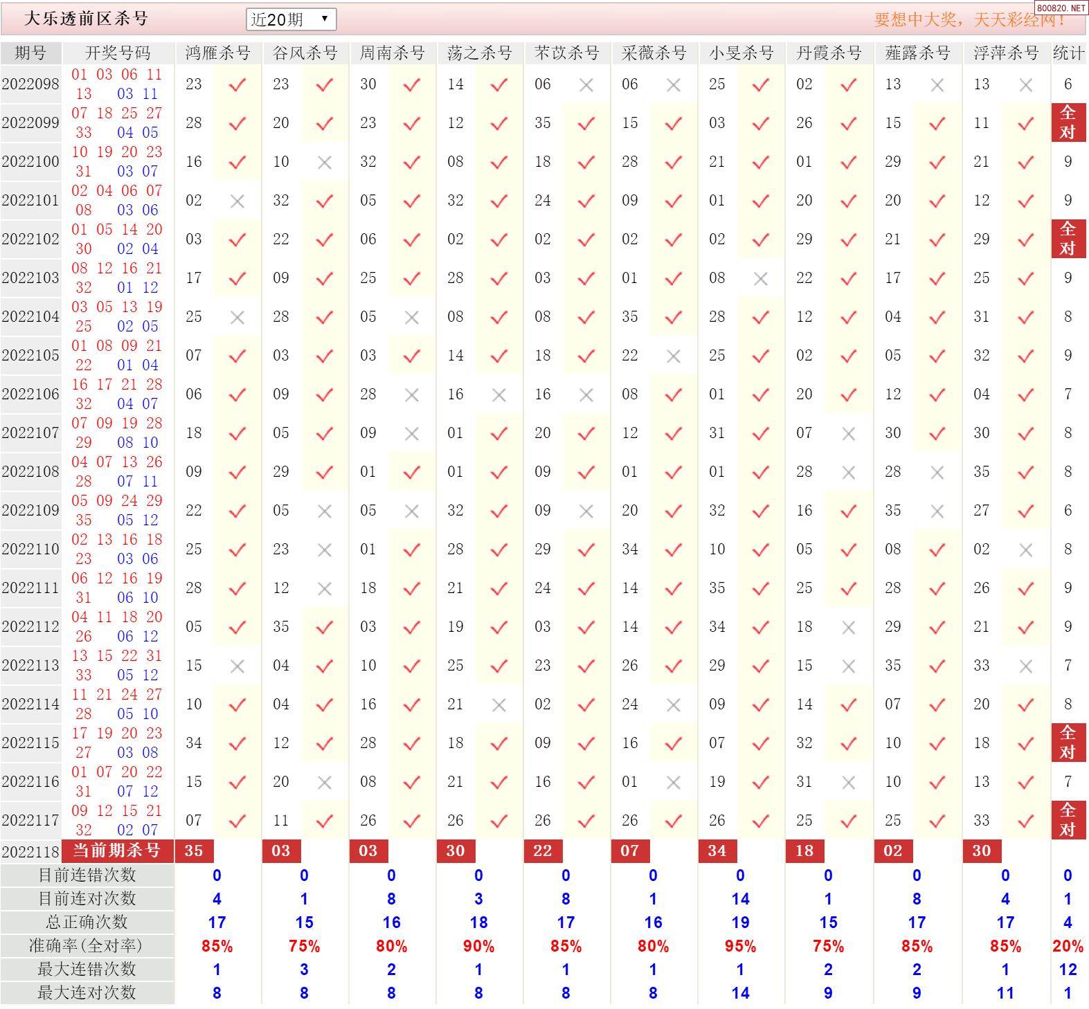The width and height of the screenshot is (1089, 1009).
Task: Click the 要想中大奖，天天彩经网 slogan
Action: (x=969, y=19)
